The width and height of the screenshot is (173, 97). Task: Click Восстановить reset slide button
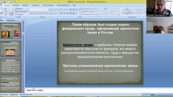21,11
